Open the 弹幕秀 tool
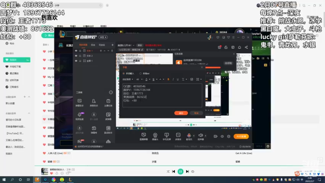Screen dimensions: 325x183 point(94,130)
